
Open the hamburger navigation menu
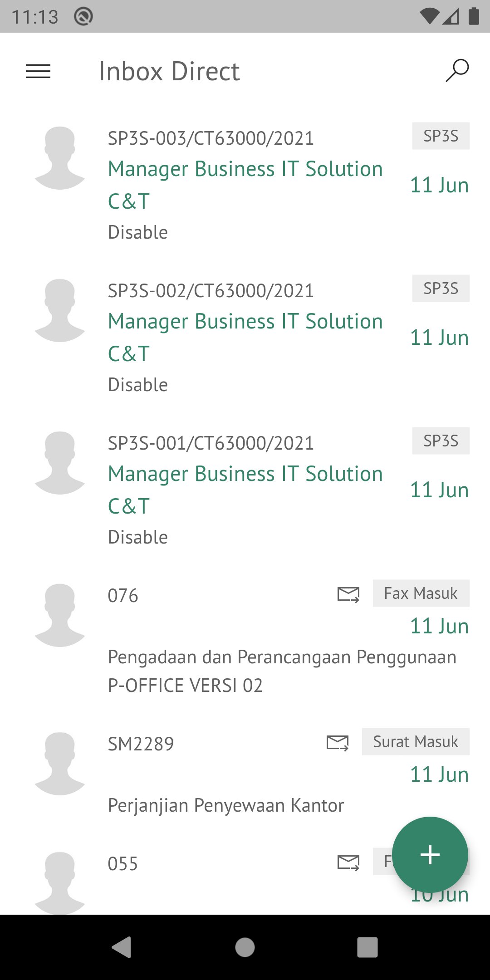(x=38, y=71)
